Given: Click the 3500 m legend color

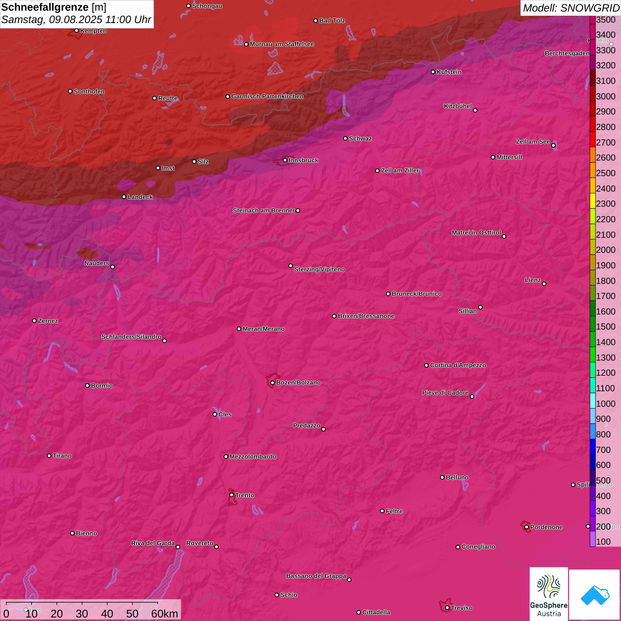Looking at the screenshot, I should pos(593,20).
